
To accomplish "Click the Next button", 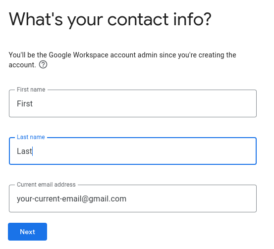I will (x=27, y=232).
